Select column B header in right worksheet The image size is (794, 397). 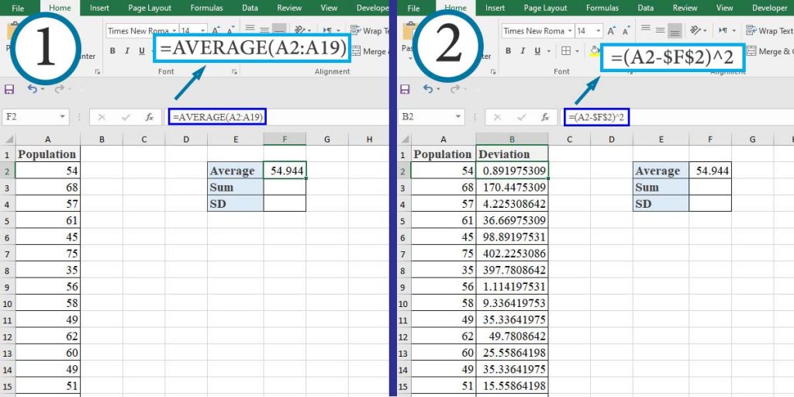pyautogui.click(x=512, y=140)
